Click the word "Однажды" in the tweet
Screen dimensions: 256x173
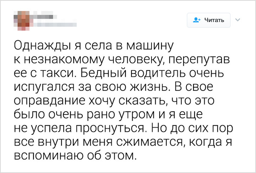click(39, 46)
